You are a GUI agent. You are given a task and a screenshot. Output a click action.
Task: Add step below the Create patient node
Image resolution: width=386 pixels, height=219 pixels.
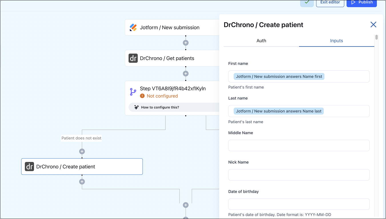tap(82, 182)
